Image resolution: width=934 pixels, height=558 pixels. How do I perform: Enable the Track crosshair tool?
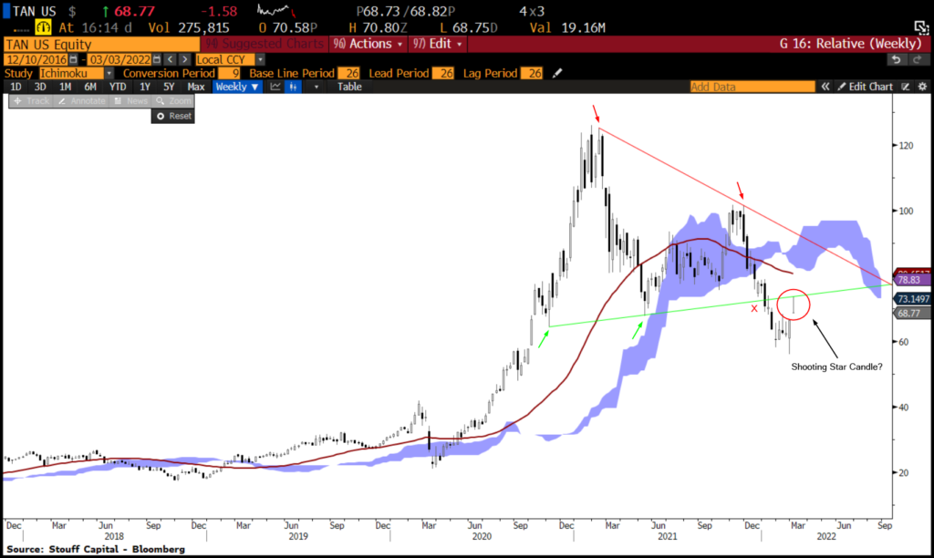[x=32, y=101]
